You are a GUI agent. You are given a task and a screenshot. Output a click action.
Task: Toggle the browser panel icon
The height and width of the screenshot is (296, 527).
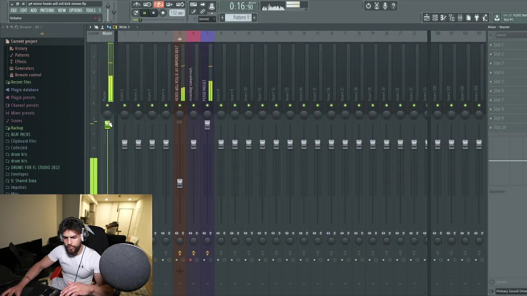452,18
